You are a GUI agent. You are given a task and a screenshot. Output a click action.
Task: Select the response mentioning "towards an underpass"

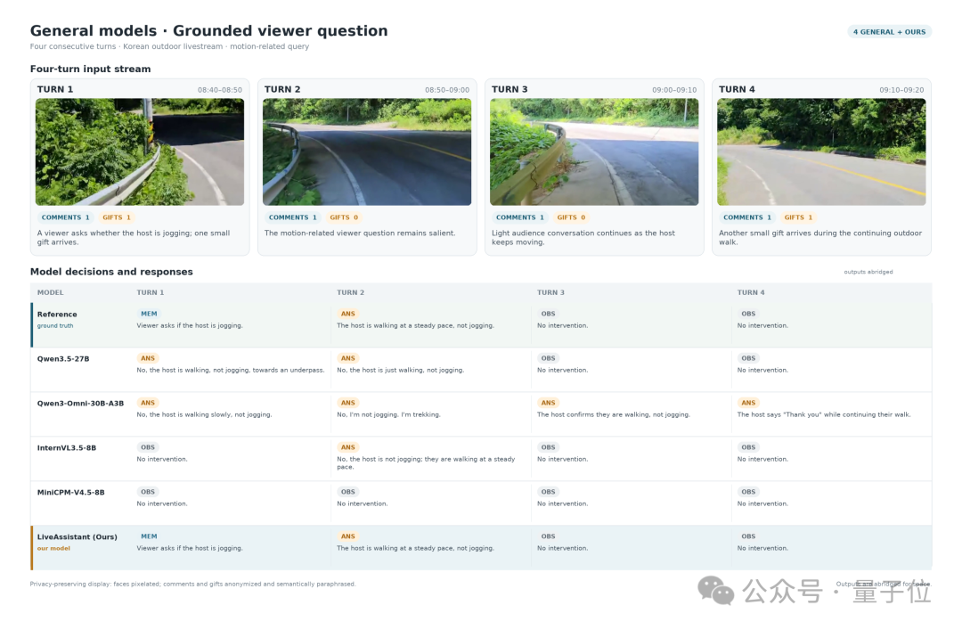[231, 371]
